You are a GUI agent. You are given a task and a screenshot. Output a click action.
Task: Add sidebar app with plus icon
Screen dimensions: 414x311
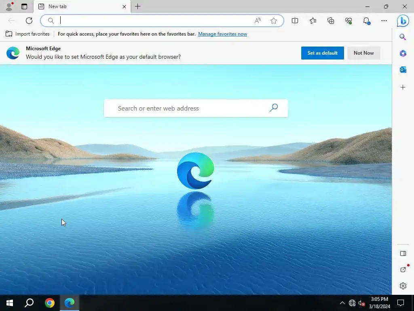click(403, 87)
